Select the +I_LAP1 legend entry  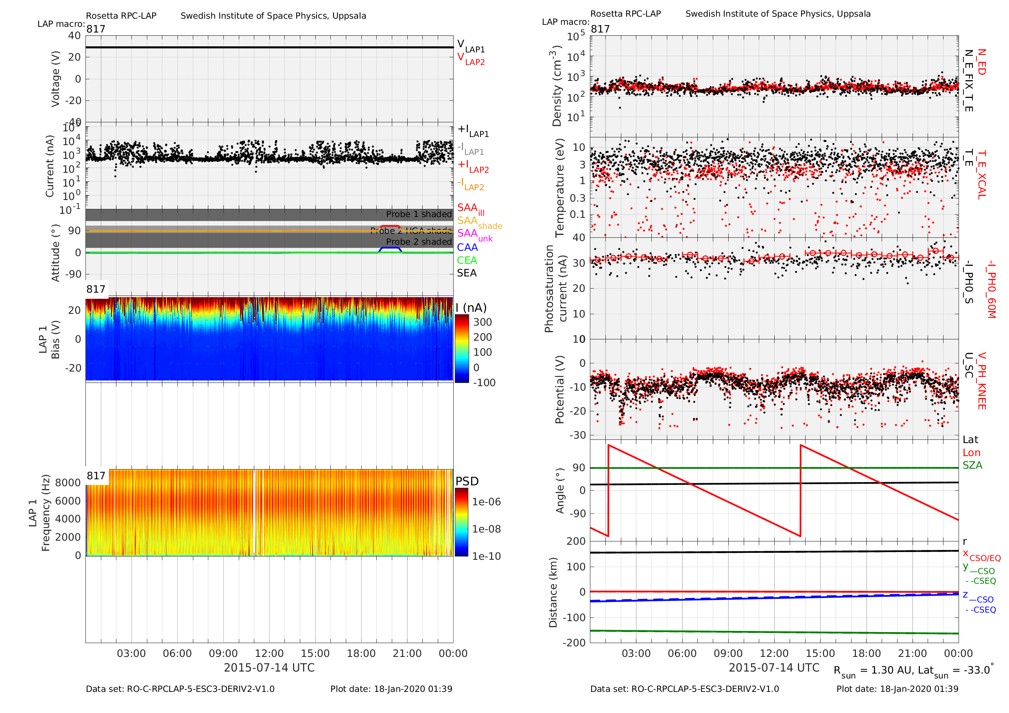click(x=473, y=130)
